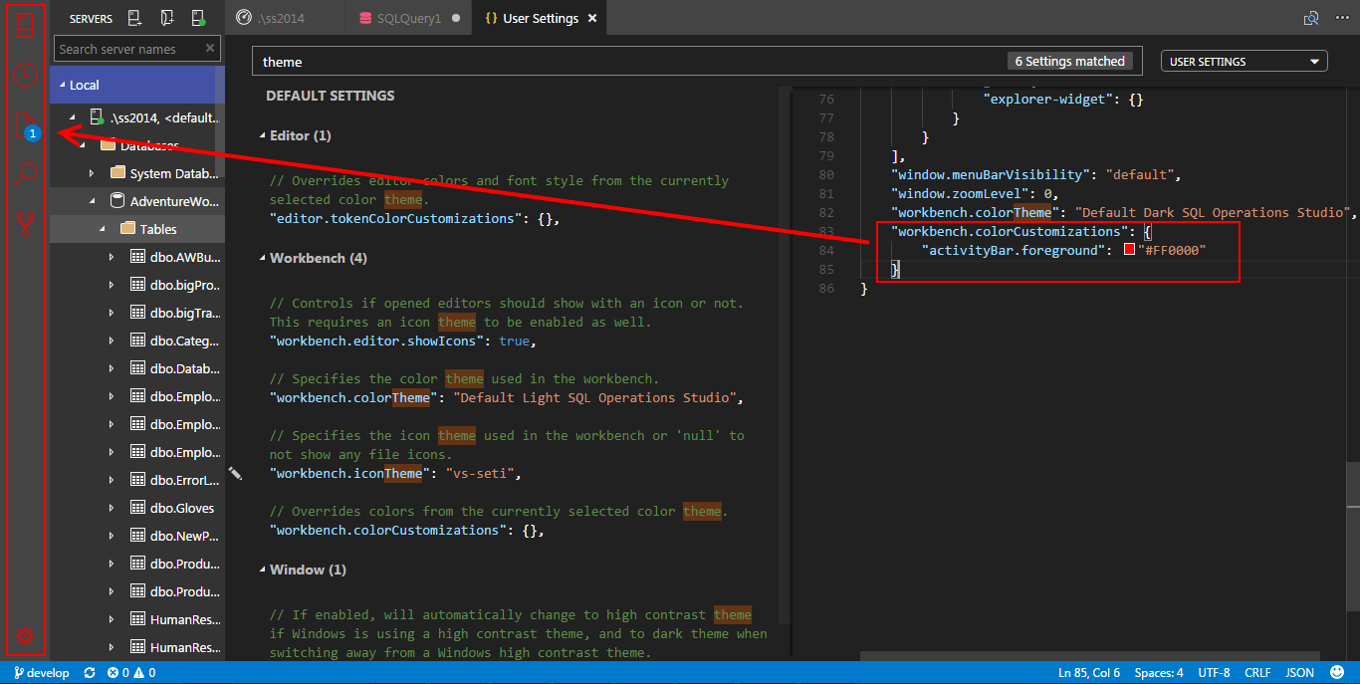Click the sync icon next to develop branch

click(x=89, y=672)
